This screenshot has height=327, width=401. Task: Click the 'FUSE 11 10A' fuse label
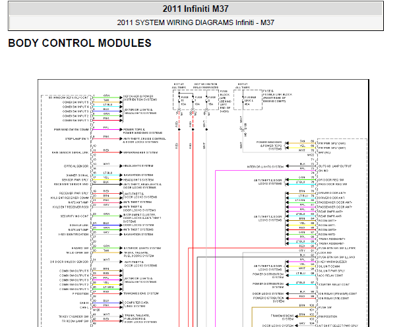coord(184,101)
